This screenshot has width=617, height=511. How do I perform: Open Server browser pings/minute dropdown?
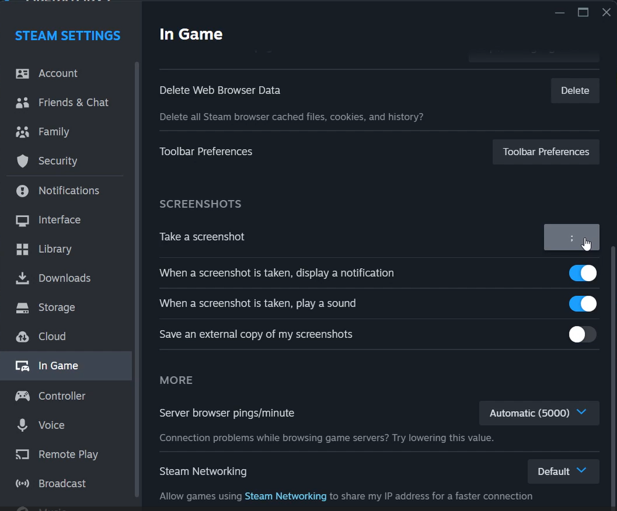538,413
